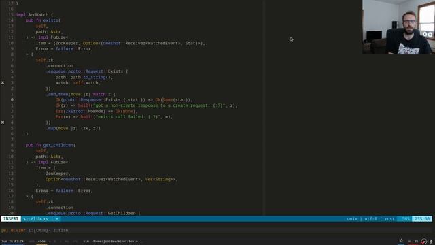Select the tmux window '0:vim*'
The image size is (435, 245).
tap(18, 230)
